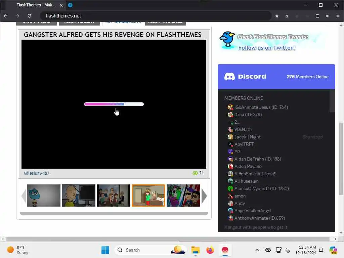Show next thumbnails with right carousel arrow
The height and width of the screenshot is (258, 344).
pyautogui.click(x=204, y=196)
